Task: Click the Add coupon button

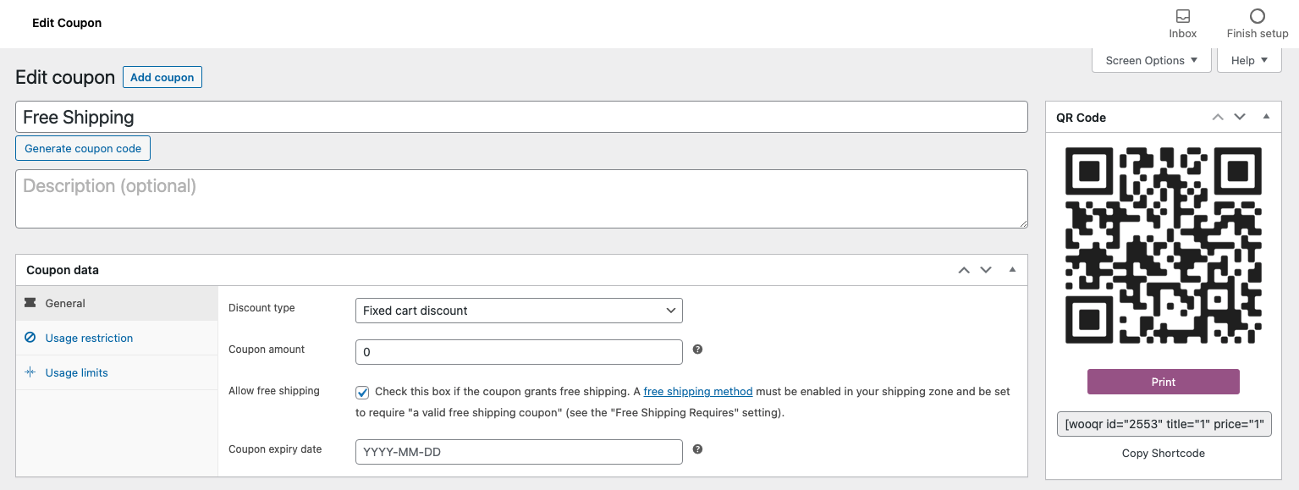Action: click(x=162, y=77)
